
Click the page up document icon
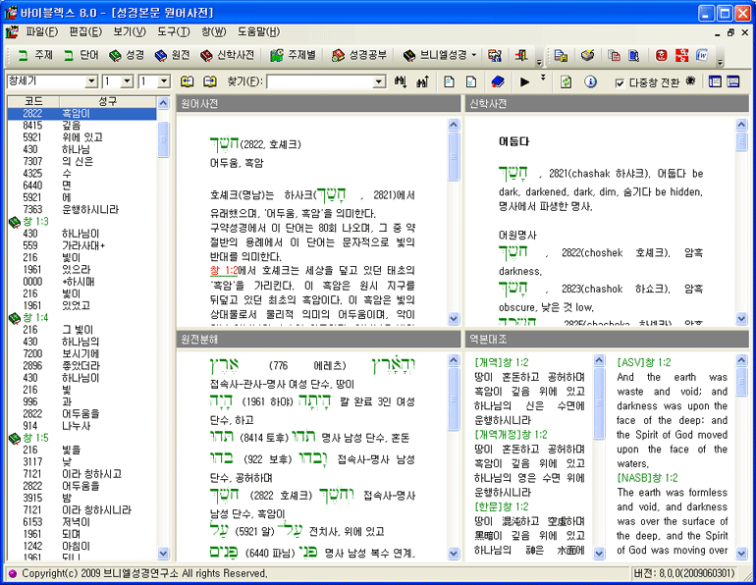(x=449, y=81)
